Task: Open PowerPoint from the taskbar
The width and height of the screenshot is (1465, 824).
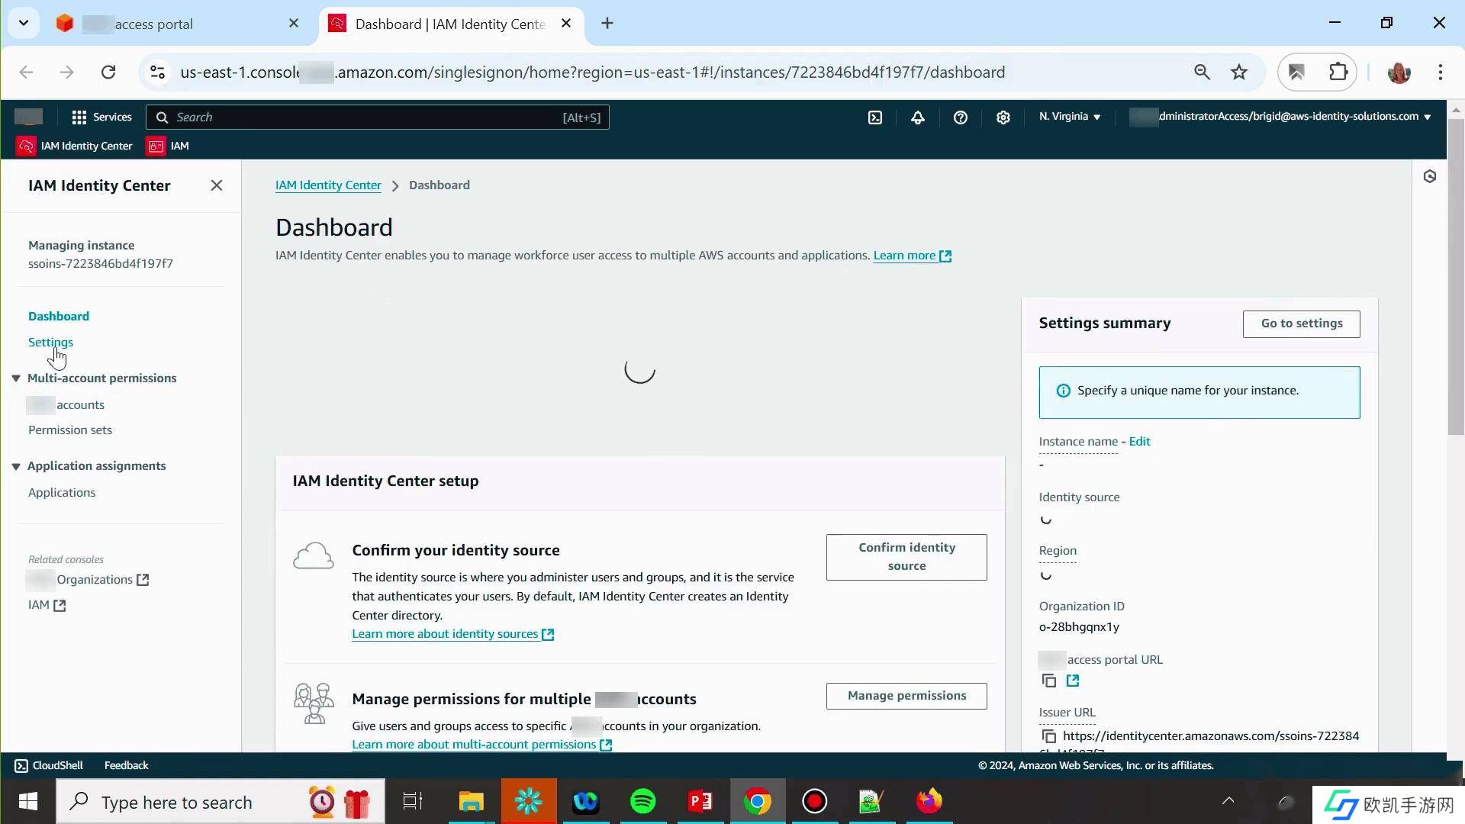Action: point(700,801)
